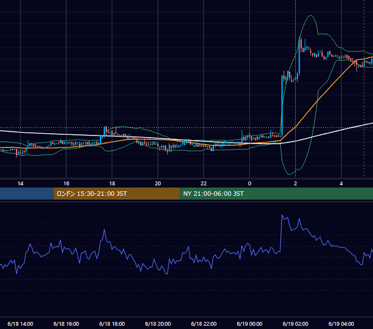The width and height of the screenshot is (373, 329).
Task: Click the hour label 0 on the upper time axis
Action: point(250,184)
